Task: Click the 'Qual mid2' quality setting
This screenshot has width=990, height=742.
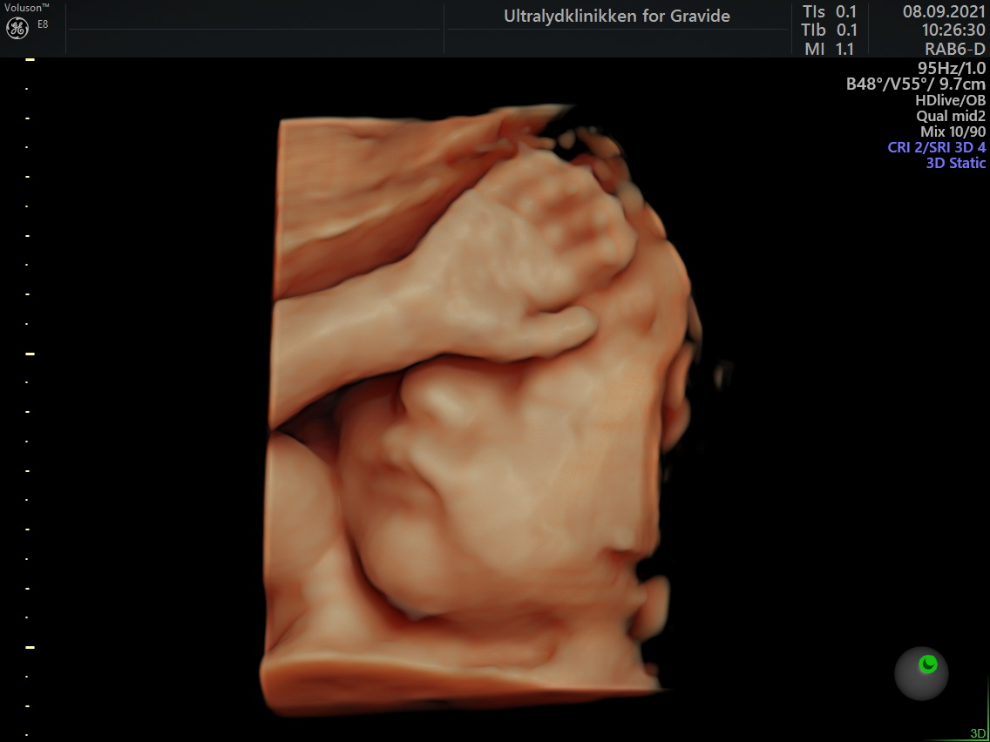Action: [951, 116]
